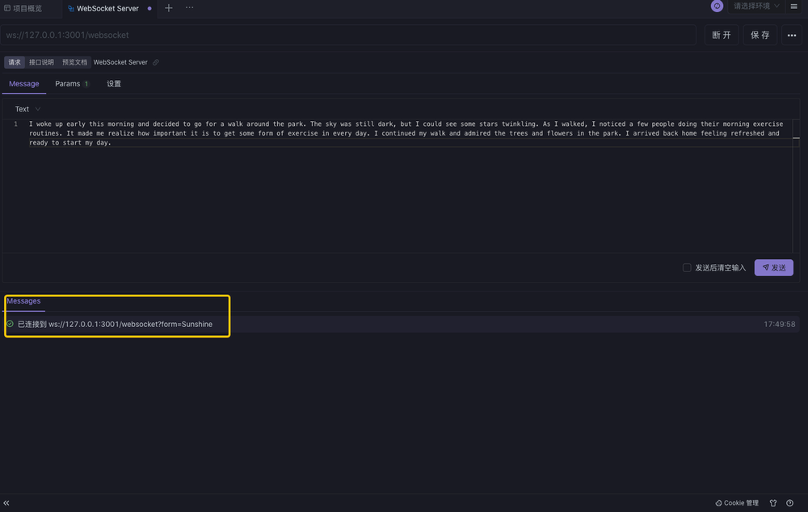The width and height of the screenshot is (808, 512).
Task: Click the edit pencil next to WebSocket Server title
Action: 156,62
